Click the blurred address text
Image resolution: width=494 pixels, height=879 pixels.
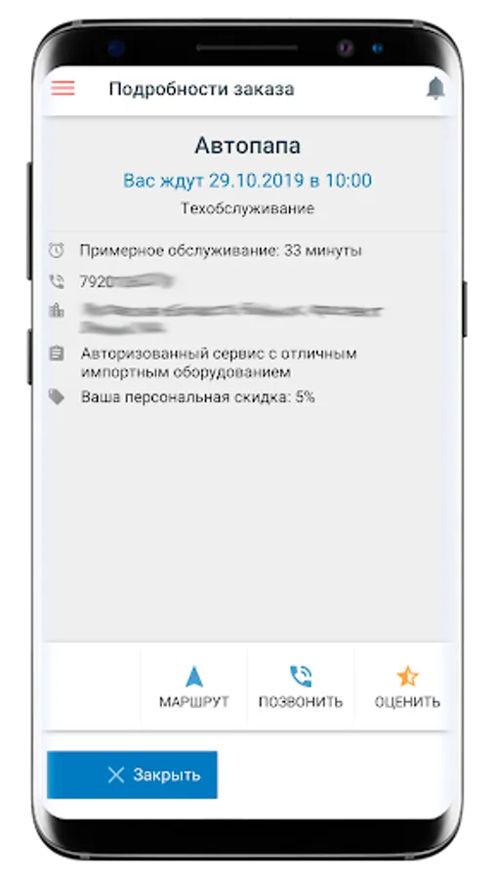[231, 317]
